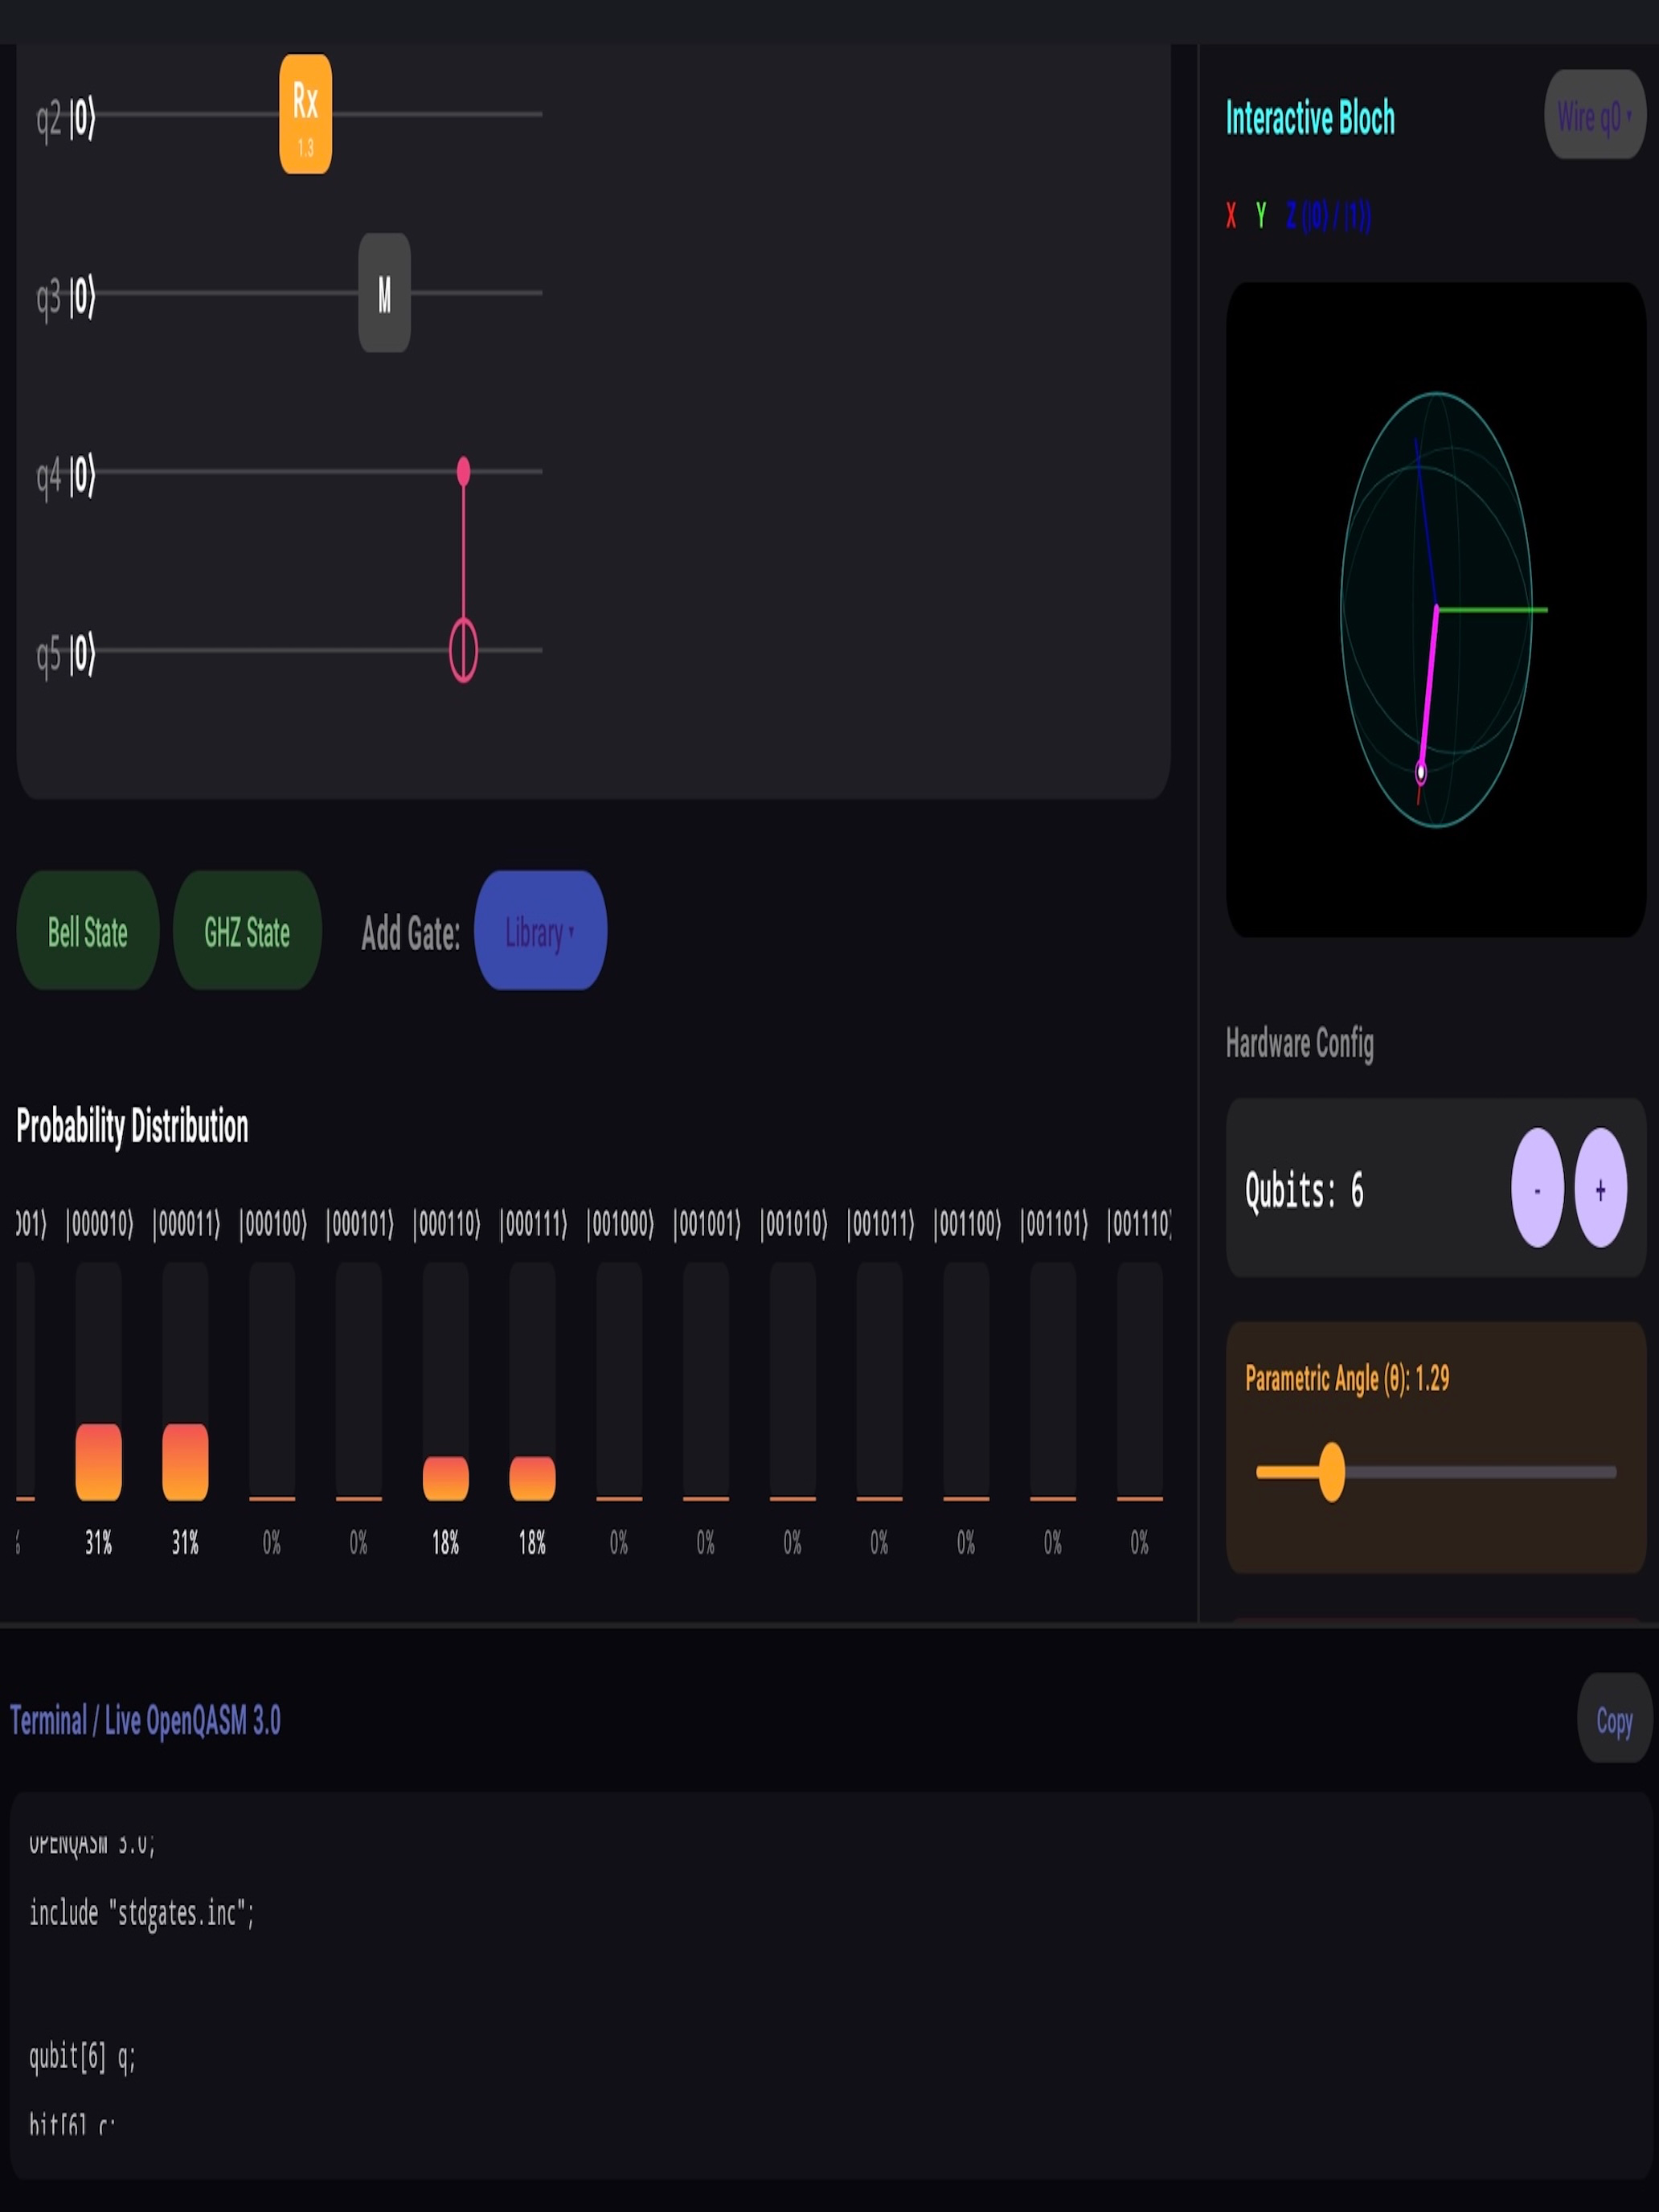Select the M measurement gate on q3
The image size is (1659, 2212).
[x=384, y=293]
